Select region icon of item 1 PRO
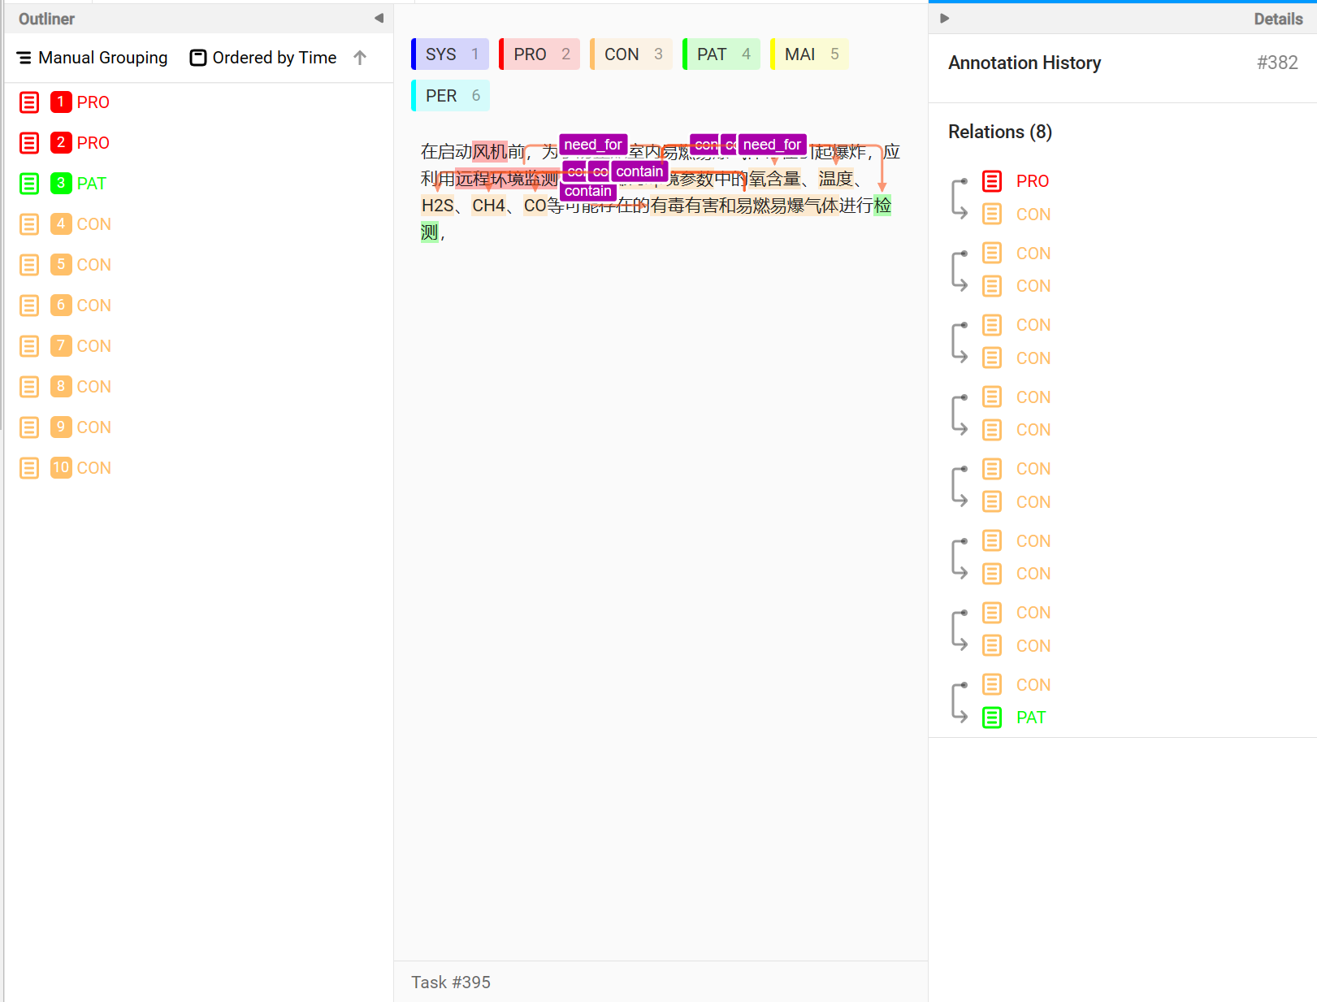Viewport: 1317px width, 1002px height. [29, 102]
